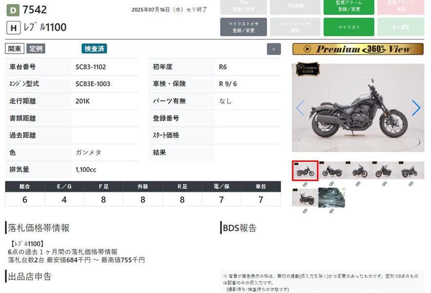Click link icon under second thumbnail
This screenshot has height=293, width=431.
[x=332, y=184]
